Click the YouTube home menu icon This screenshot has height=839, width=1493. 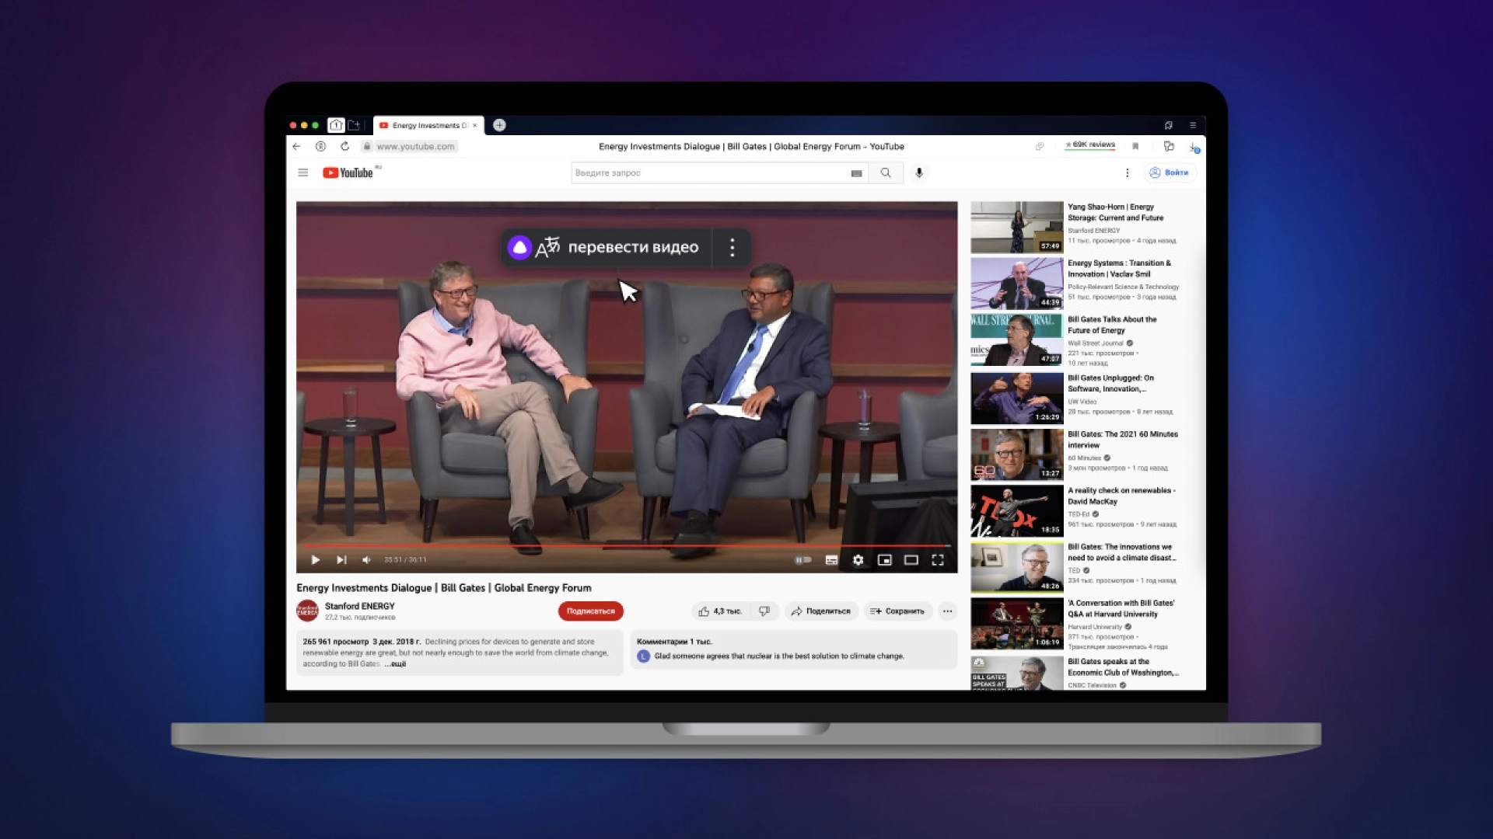click(302, 172)
